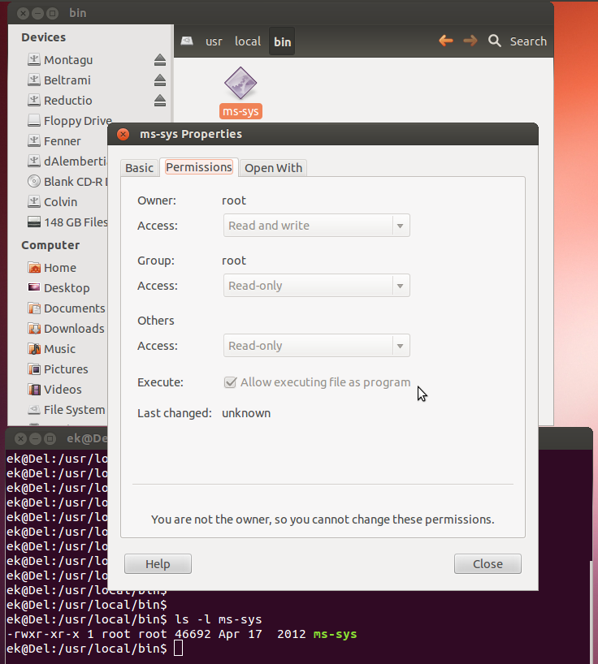Open Downloads in the sidebar
Screen dimensions: 598x664
74,329
